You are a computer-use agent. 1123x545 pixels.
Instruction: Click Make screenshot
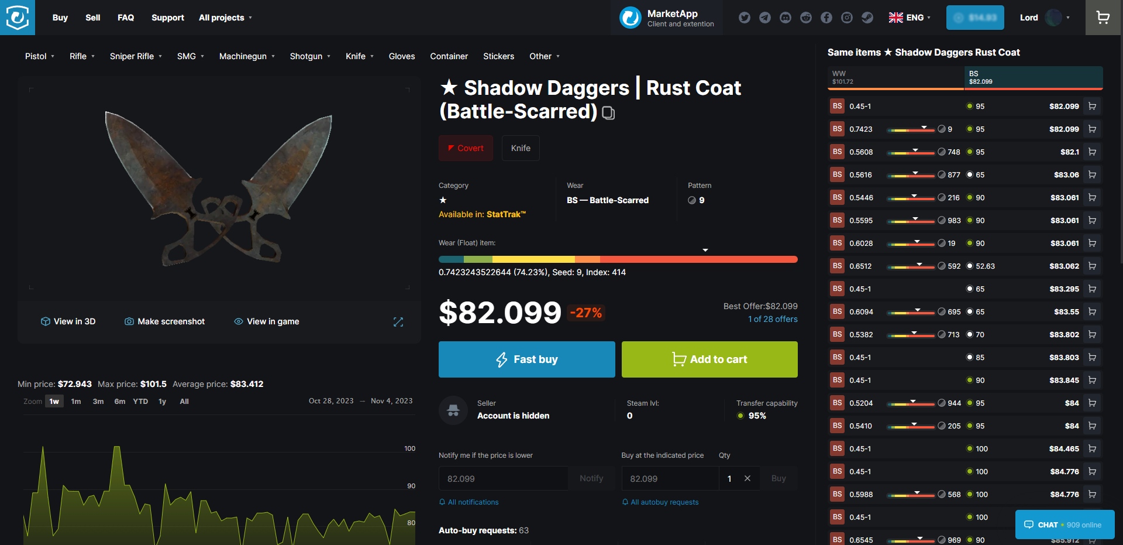pos(165,321)
